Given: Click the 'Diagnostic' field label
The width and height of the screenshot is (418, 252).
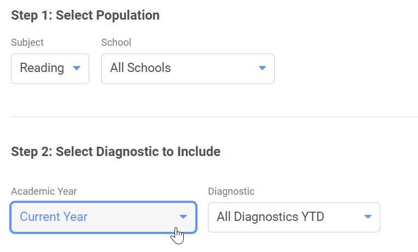Looking at the screenshot, I should tap(231, 191).
